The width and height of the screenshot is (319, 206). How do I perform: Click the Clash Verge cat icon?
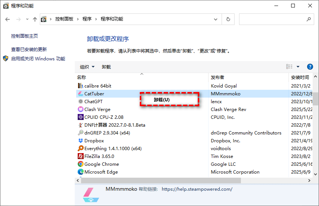(x=81, y=109)
